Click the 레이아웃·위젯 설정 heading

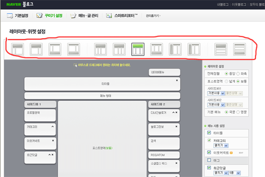[27, 31]
